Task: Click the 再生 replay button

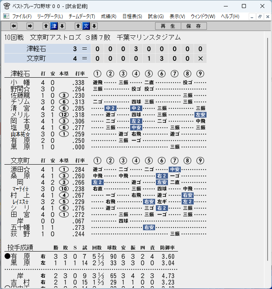Action: [168, 26]
